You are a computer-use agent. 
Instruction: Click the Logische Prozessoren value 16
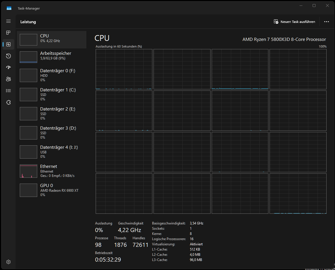pos(192,239)
